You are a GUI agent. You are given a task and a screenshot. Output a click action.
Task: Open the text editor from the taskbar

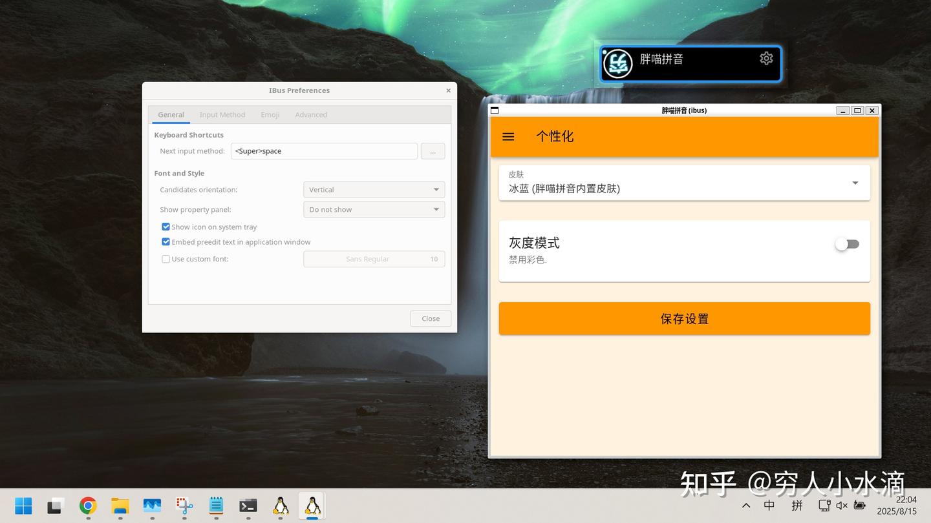[215, 506]
